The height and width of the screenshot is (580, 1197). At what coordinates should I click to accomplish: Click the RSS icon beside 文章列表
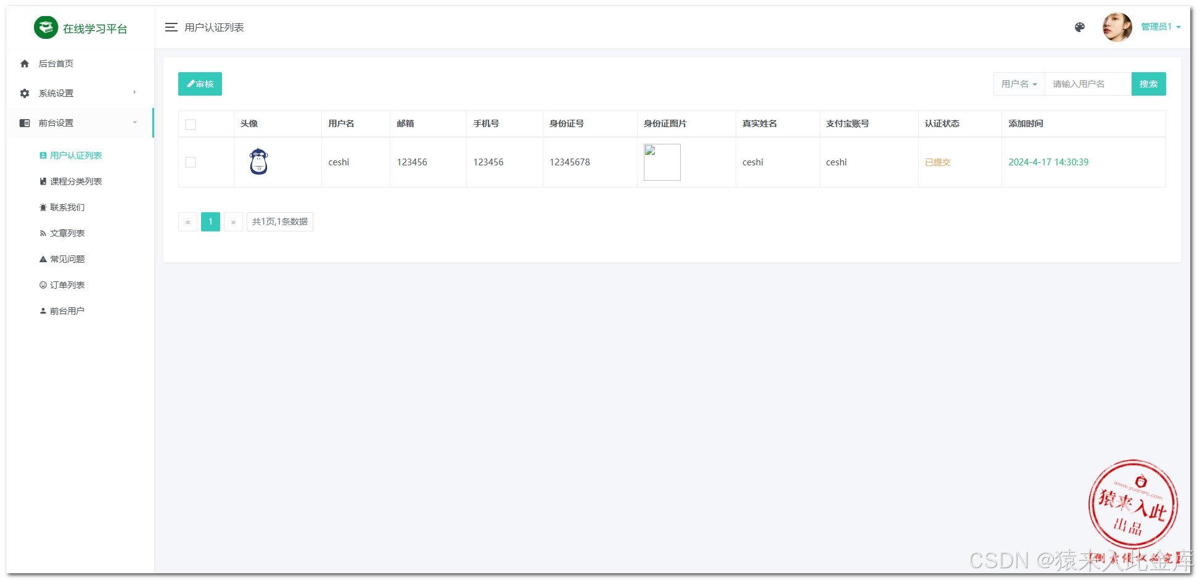43,233
